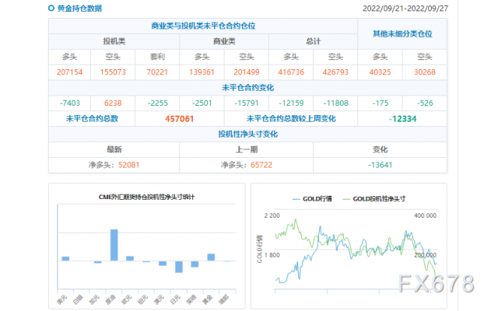Click the 1 800 axis label
Screen dimensions: 498x311
(x=272, y=255)
